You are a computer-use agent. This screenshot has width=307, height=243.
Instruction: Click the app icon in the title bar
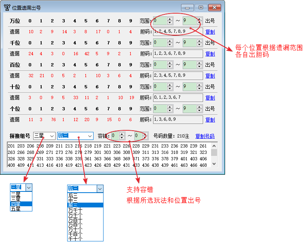coord(7,8)
